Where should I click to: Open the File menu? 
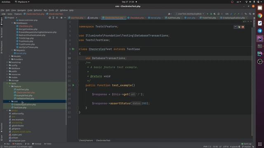pyautogui.click(x=2, y=10)
